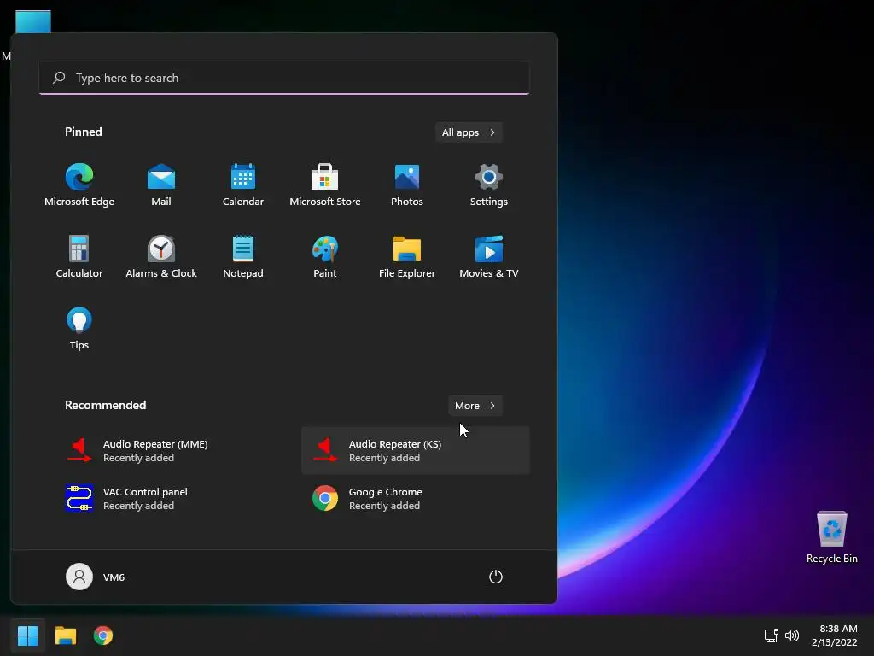874x656 pixels.
Task: Open the VM6 user account menu
Action: (96, 577)
